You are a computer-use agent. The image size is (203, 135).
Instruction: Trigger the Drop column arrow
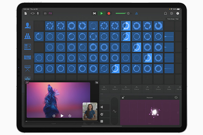tap(147, 86)
